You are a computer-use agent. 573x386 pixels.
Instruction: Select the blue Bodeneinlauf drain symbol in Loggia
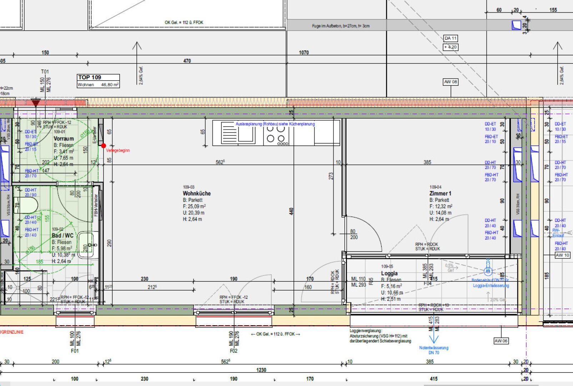(x=488, y=271)
